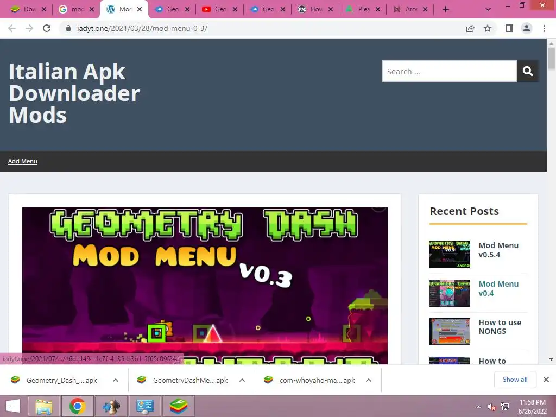Switch to the 'Dow' BlueStacks tab

[28, 10]
